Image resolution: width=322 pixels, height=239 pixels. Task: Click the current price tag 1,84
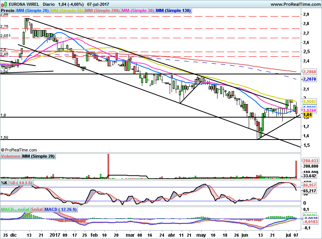[307, 114]
